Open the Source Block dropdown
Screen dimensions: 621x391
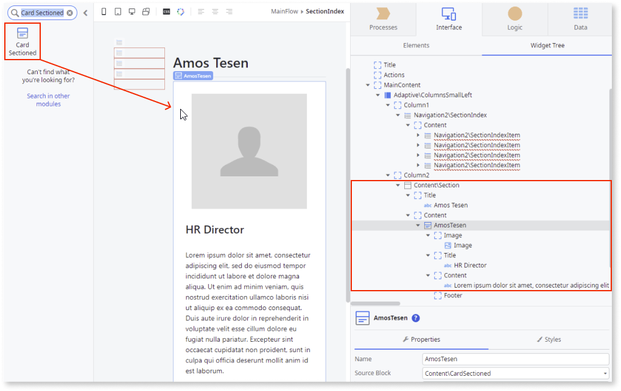(x=605, y=373)
